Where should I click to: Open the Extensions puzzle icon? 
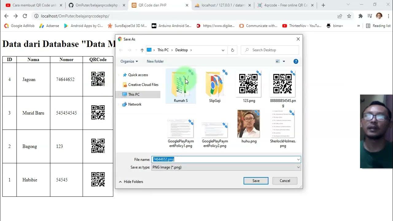click(x=361, y=16)
